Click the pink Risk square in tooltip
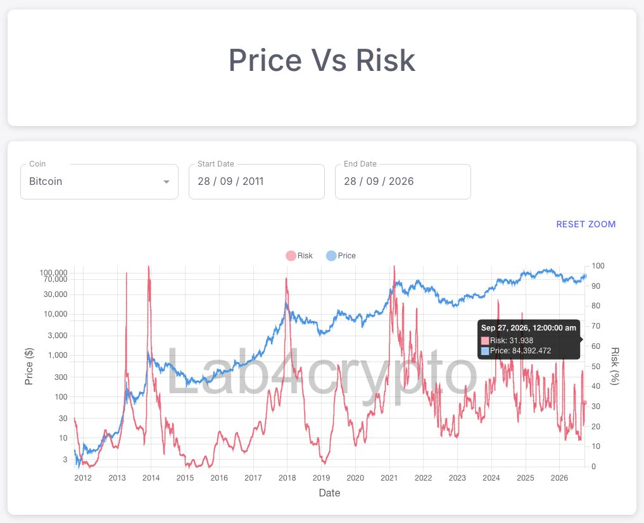Screen dimensions: 644x523 coord(485,341)
